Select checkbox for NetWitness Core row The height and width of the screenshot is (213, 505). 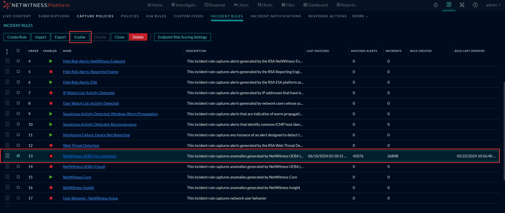click(18, 177)
